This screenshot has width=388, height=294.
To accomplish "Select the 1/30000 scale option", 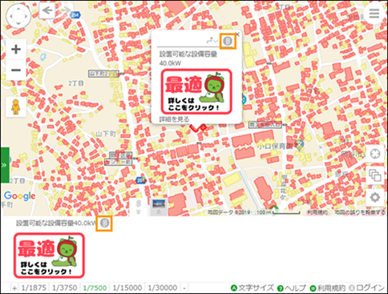I will point(163,288).
